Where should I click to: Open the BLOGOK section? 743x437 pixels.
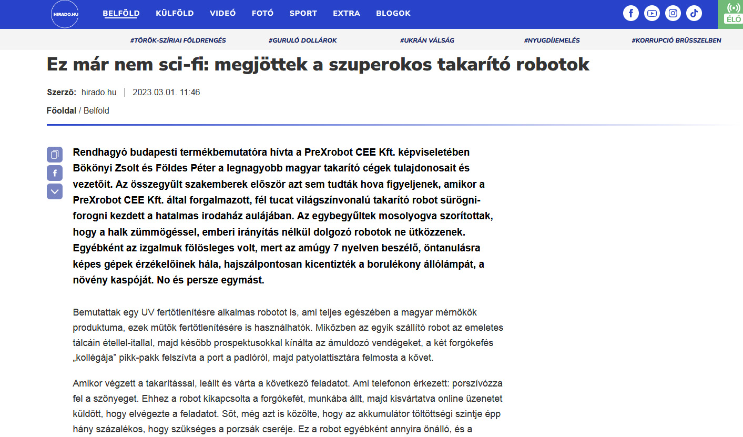click(393, 14)
